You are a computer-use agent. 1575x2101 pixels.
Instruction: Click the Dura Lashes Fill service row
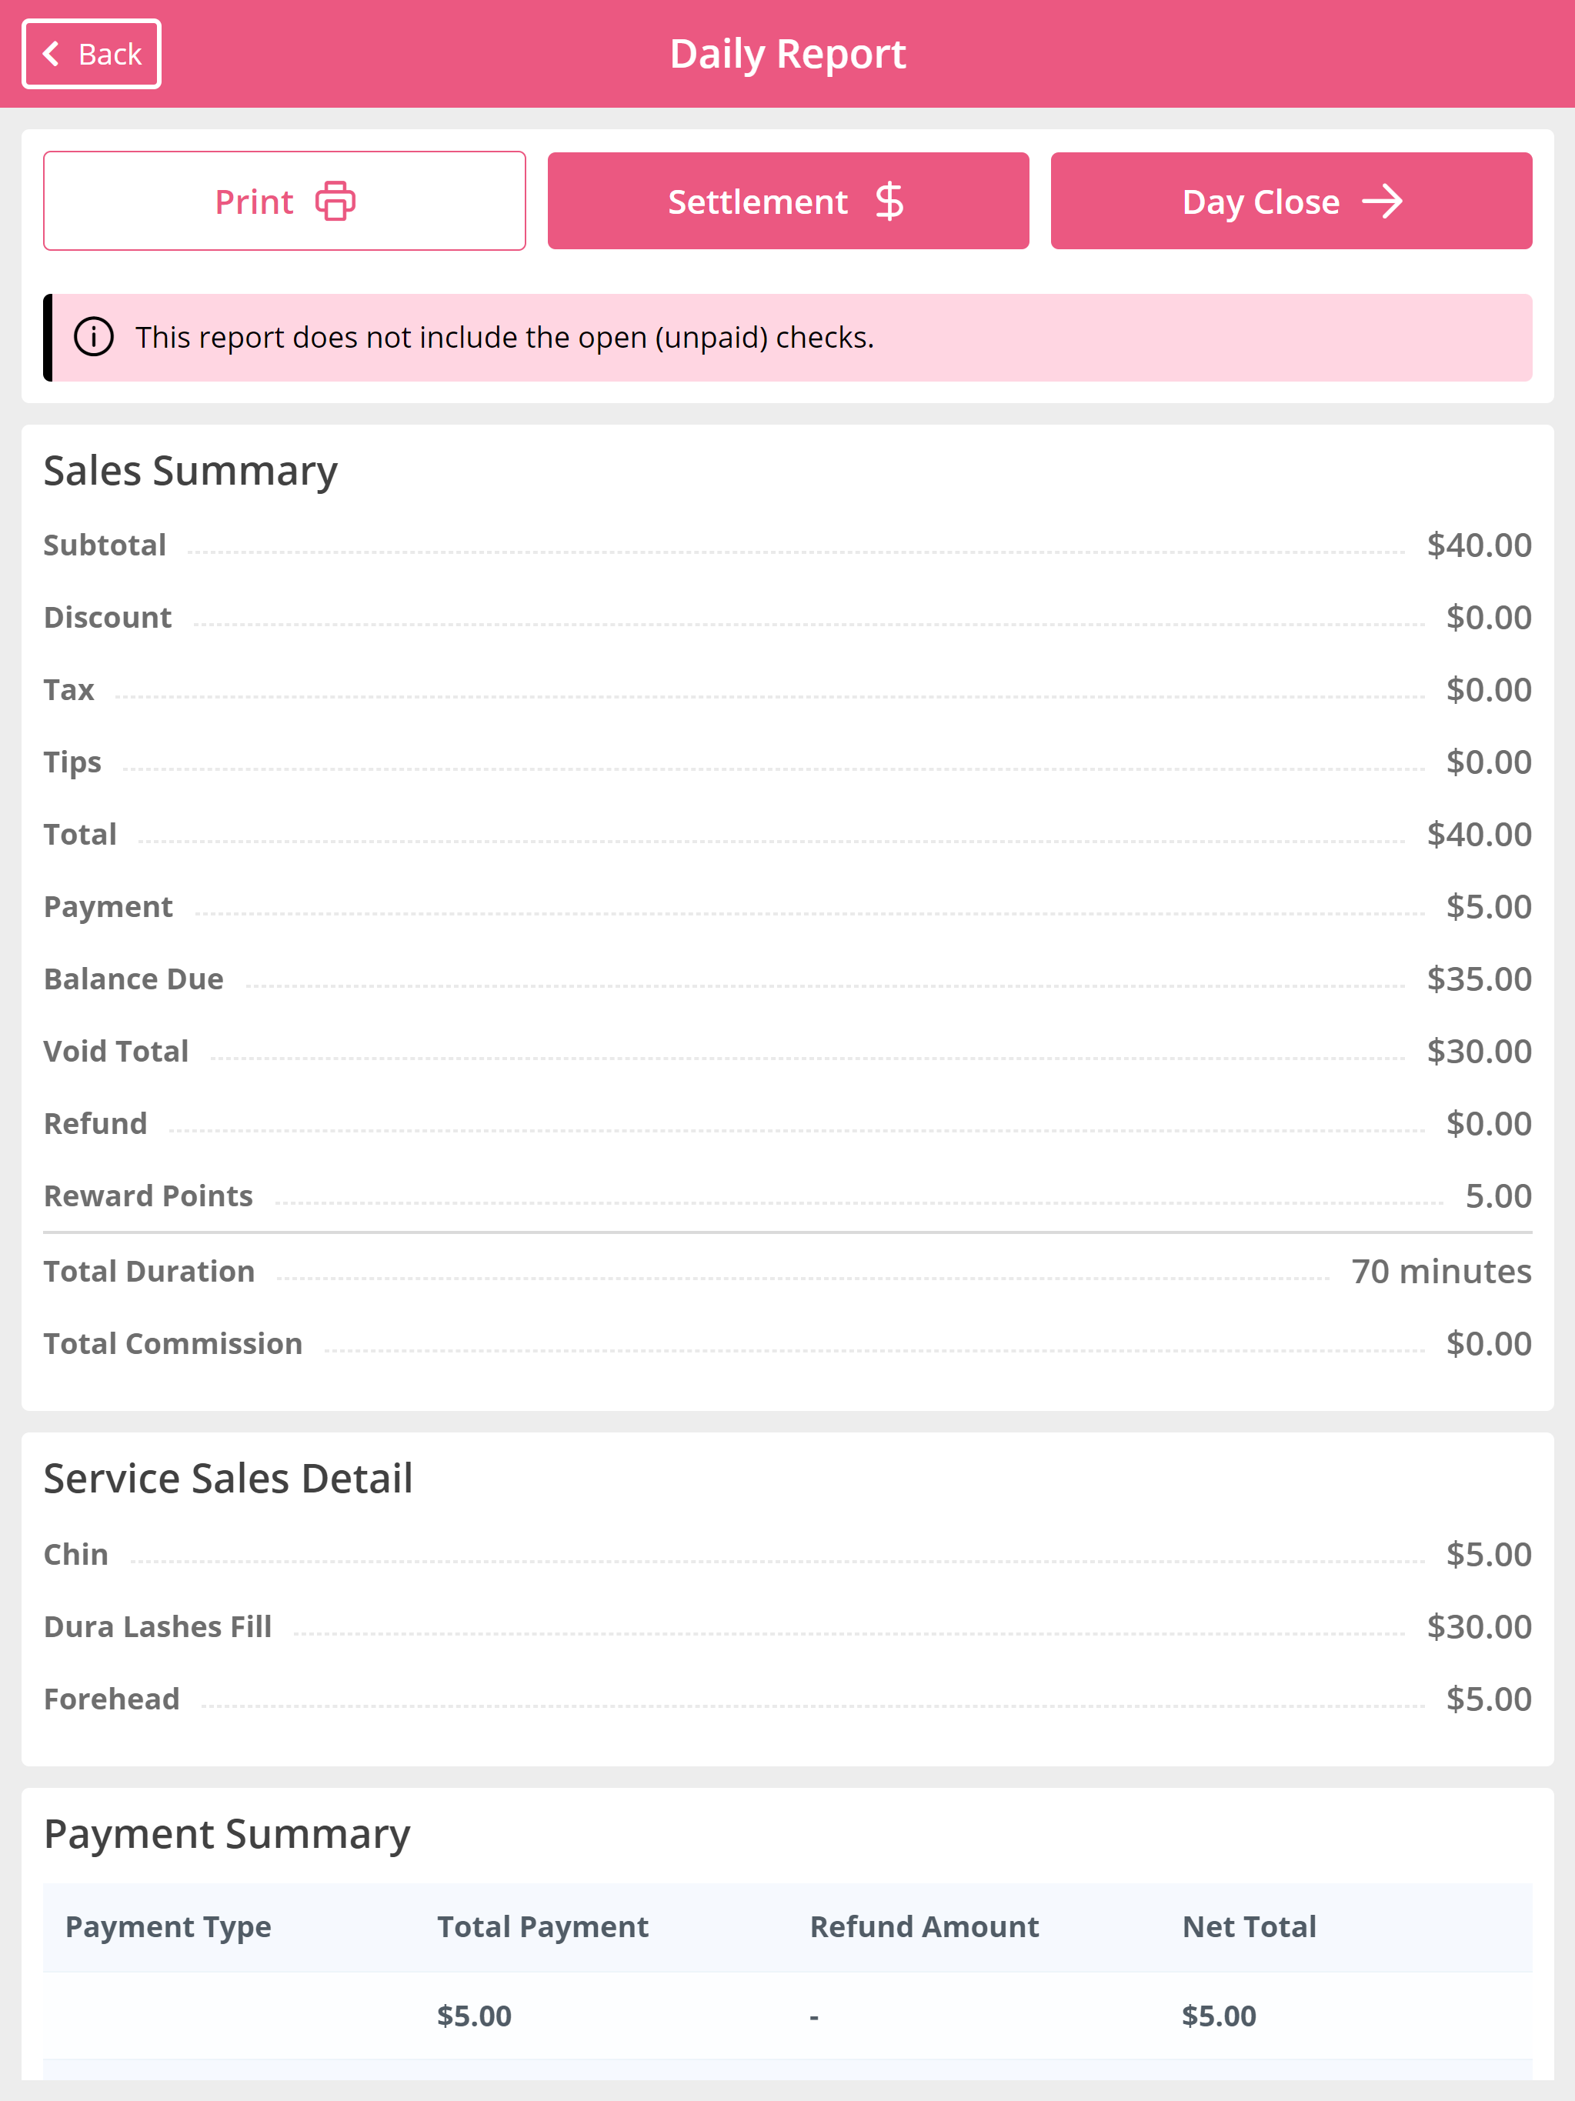click(x=788, y=1627)
